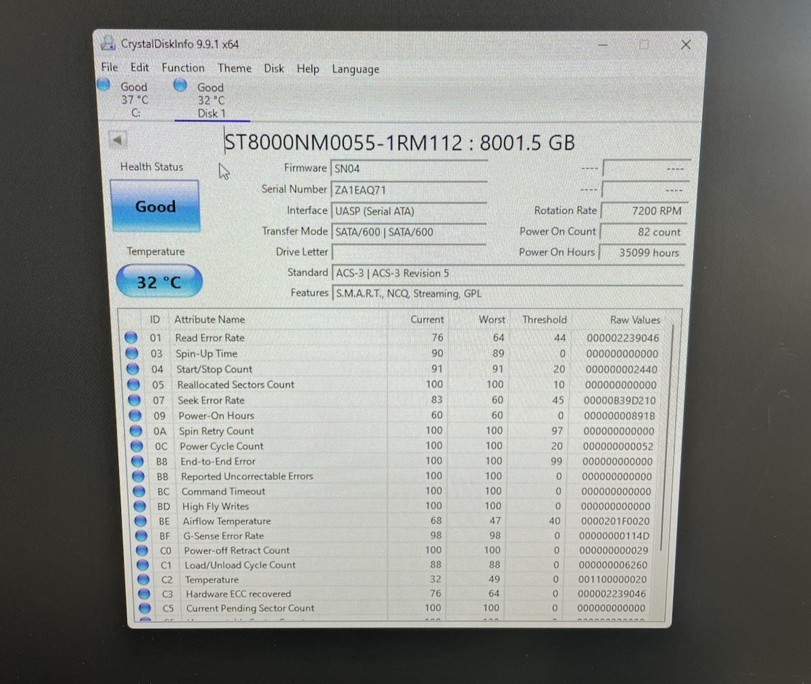Click the Power On Count value 82 count

pos(644,232)
